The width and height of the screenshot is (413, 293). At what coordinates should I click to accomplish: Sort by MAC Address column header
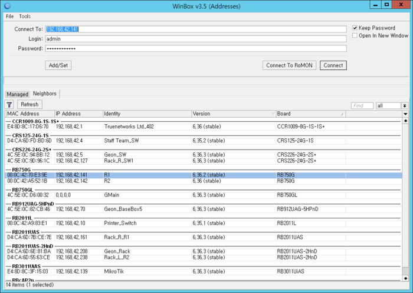pyautogui.click(x=29, y=114)
